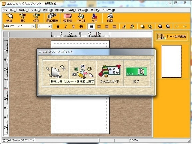
Task: Open the 画像(I) menu
Action: (60, 10)
